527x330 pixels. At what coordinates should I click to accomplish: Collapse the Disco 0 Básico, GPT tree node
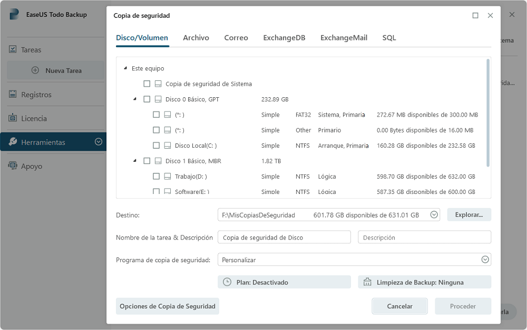tap(135, 99)
